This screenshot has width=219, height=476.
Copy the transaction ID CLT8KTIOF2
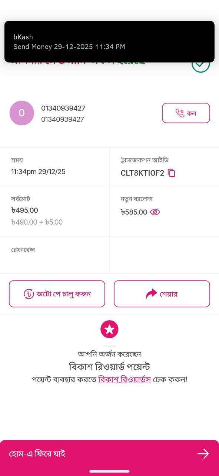(x=171, y=173)
